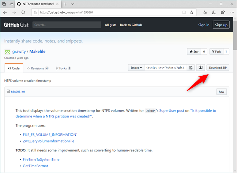This screenshot has width=237, height=173.
Task: Open GetTimeFormat link
Action: pyautogui.click(x=35, y=166)
